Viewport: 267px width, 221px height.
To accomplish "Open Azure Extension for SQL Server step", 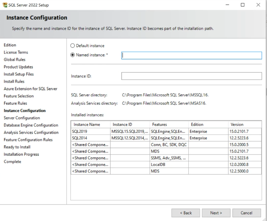I will [30, 89].
